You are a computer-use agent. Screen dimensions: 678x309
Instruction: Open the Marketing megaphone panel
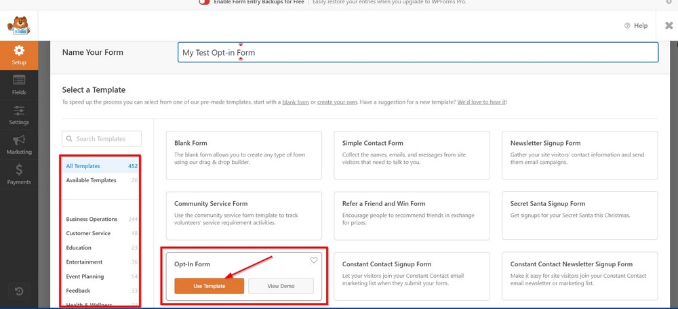tap(18, 145)
